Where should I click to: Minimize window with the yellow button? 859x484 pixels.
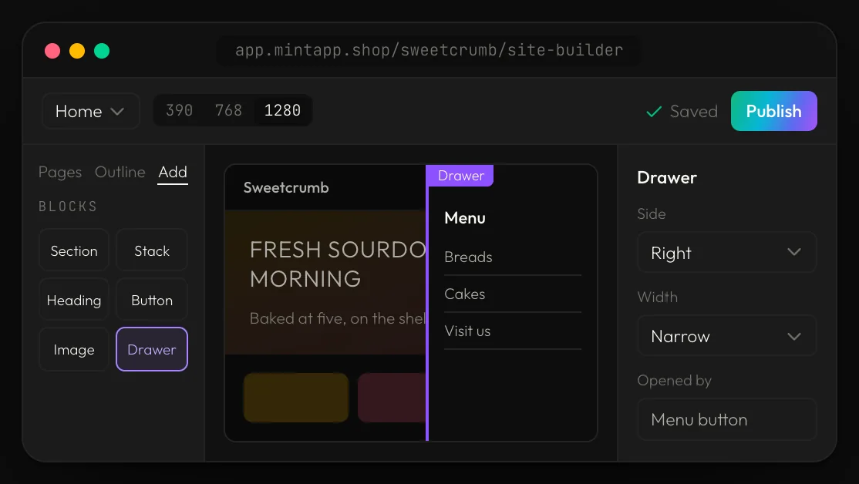coord(77,51)
